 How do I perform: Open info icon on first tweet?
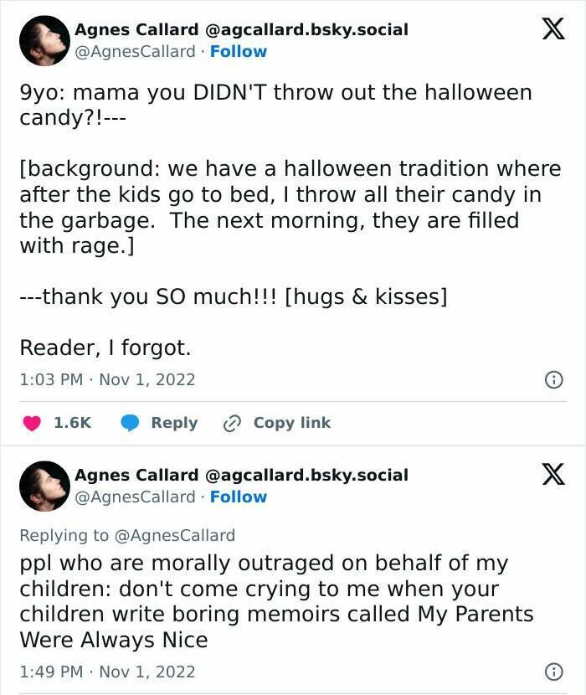point(553,380)
